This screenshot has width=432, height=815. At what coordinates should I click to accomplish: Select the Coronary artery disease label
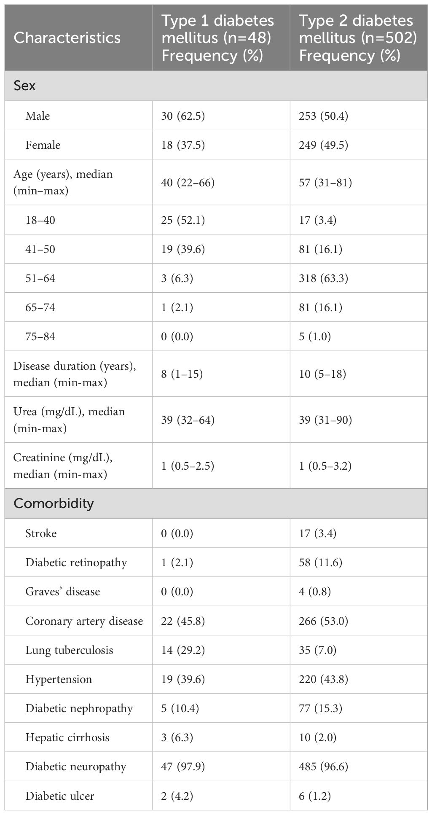tap(84, 621)
